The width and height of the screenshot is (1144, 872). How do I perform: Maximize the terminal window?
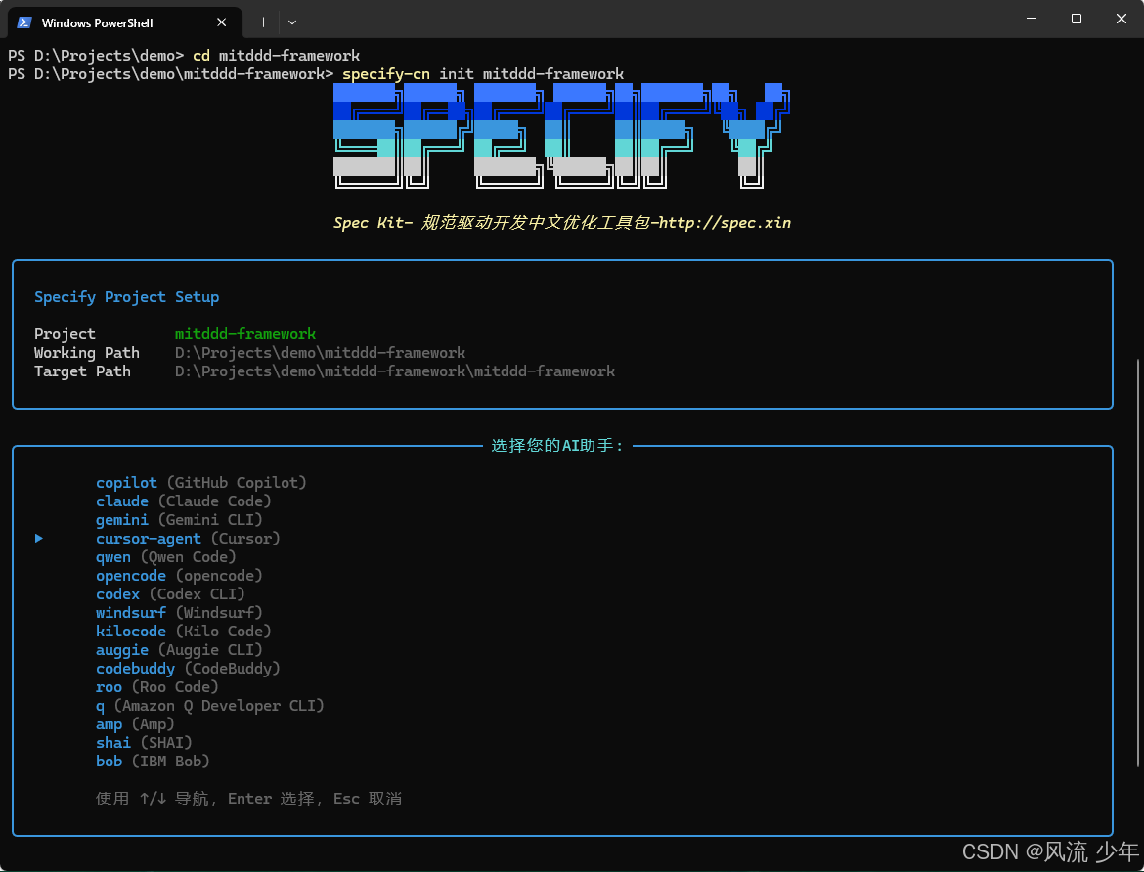[x=1077, y=19]
